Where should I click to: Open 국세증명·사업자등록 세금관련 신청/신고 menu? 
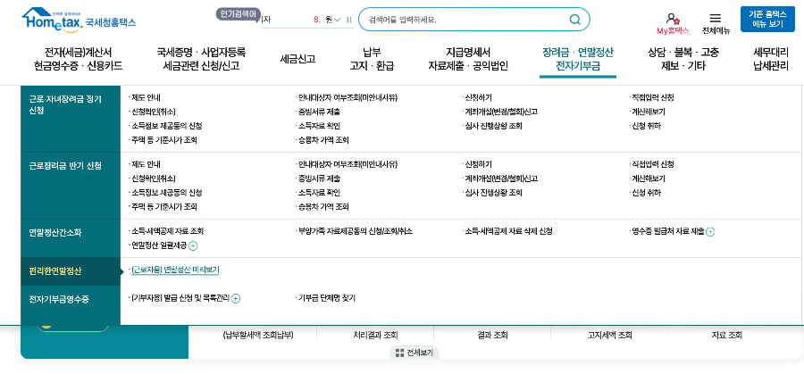pos(202,59)
